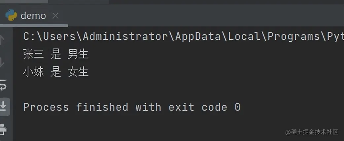Click the word 男生 in the output
Viewport: 344px width, 141px height.
(x=78, y=54)
